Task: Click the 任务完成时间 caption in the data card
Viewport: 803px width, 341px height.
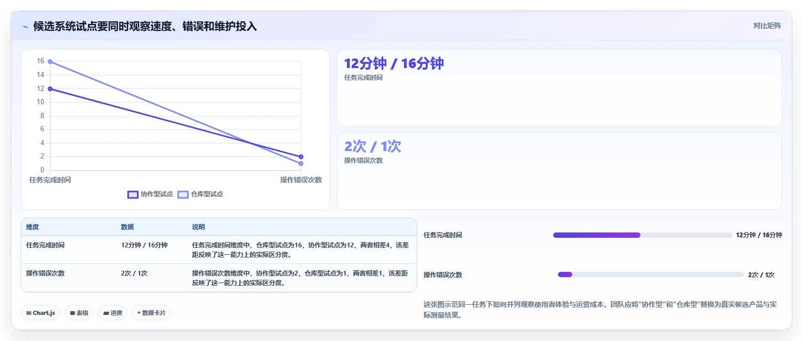Action: [x=363, y=78]
